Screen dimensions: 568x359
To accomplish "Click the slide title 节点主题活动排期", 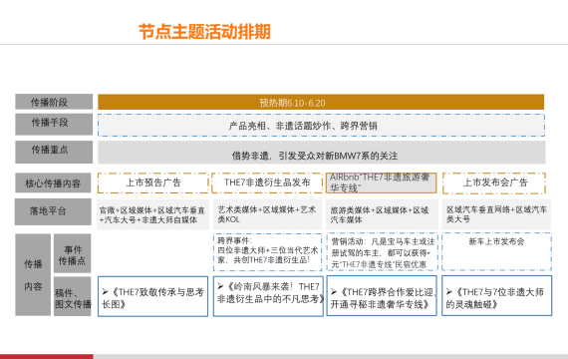I will [204, 32].
